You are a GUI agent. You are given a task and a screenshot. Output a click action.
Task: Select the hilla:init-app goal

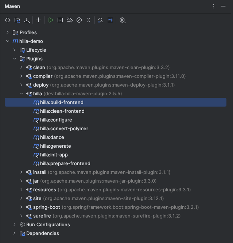pos(116,155)
